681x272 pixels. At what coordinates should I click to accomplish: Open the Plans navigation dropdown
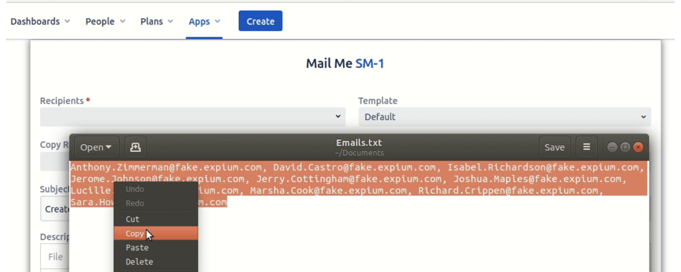[157, 22]
